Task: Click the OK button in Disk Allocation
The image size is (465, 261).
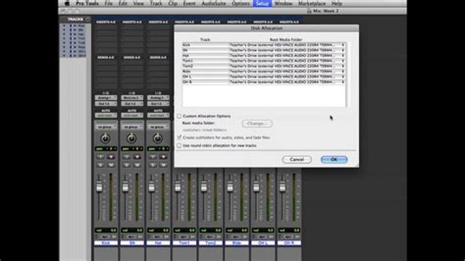Action: pos(334,159)
